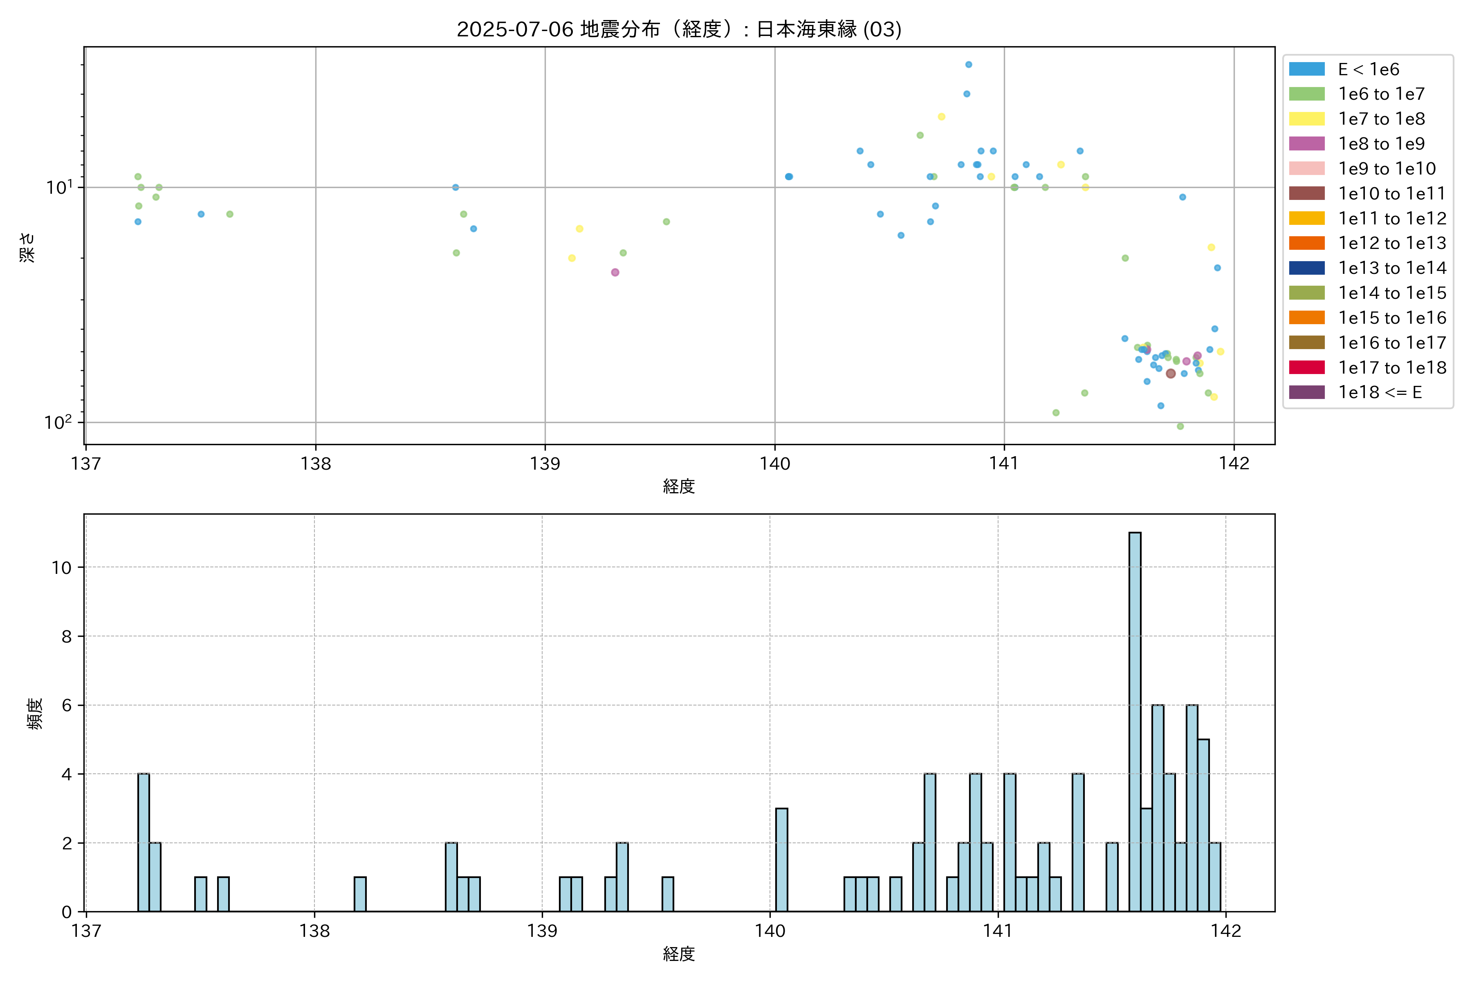Image resolution: width=1472 pixels, height=981 pixels.
Task: Click the 頻度 y-axis label
Action: pos(35,713)
